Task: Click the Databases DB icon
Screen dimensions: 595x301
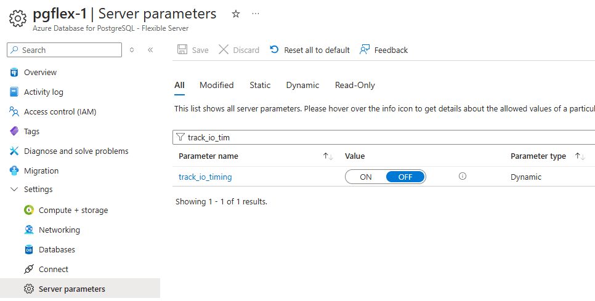Action: coord(29,250)
